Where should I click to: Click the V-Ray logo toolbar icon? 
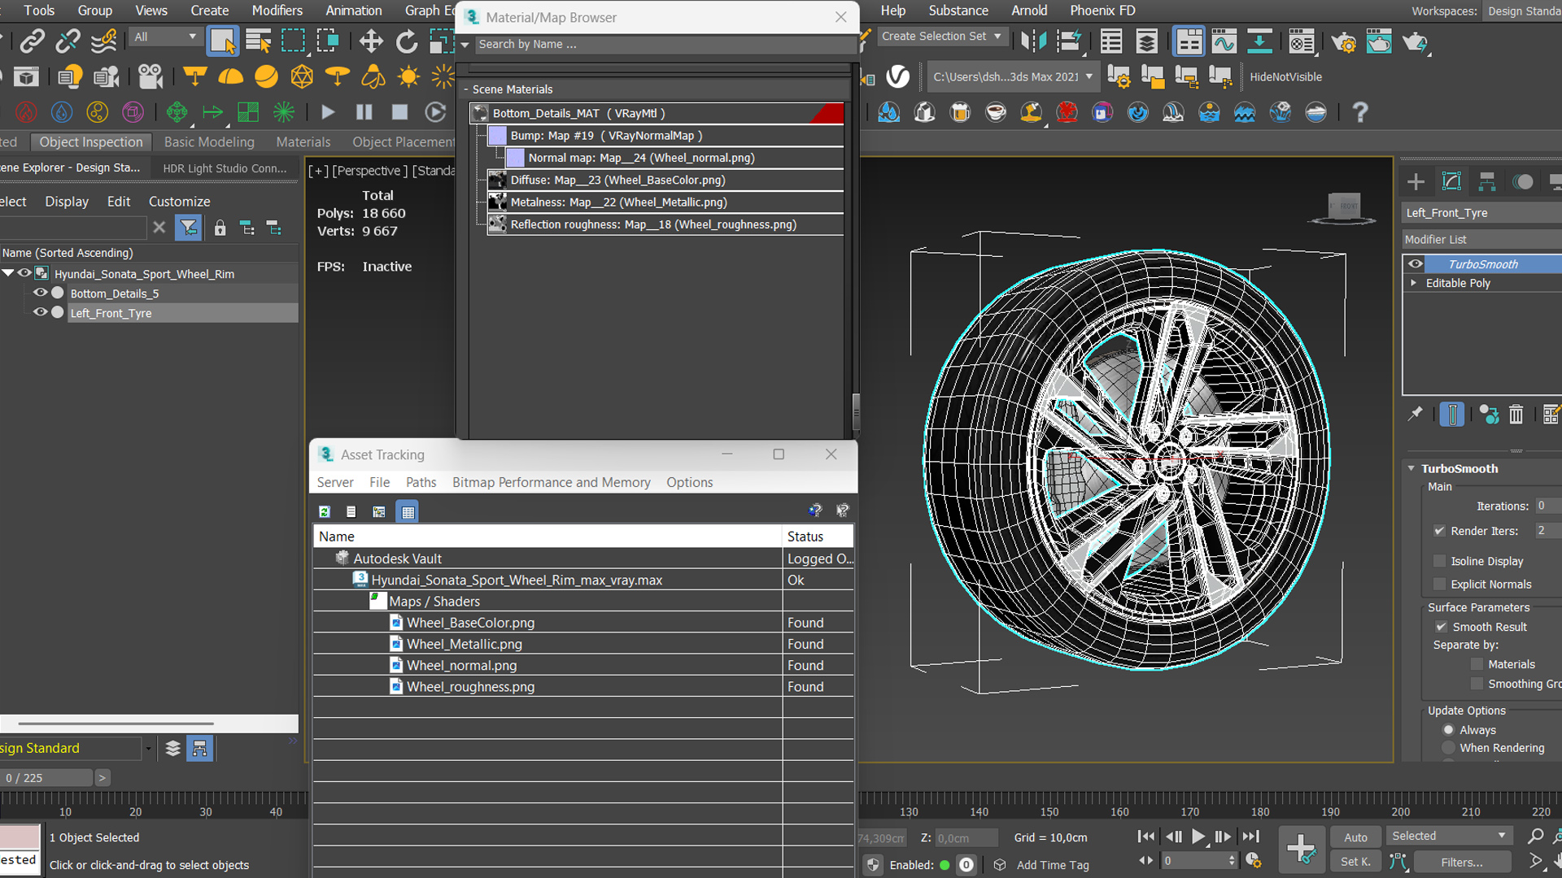pyautogui.click(x=897, y=76)
